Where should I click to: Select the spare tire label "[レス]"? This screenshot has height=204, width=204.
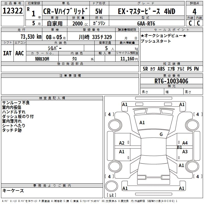(x=111, y=195)
